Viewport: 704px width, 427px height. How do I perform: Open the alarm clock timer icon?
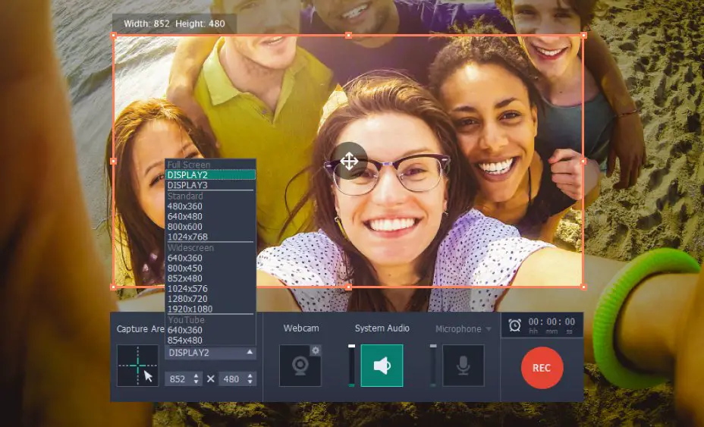pyautogui.click(x=515, y=325)
